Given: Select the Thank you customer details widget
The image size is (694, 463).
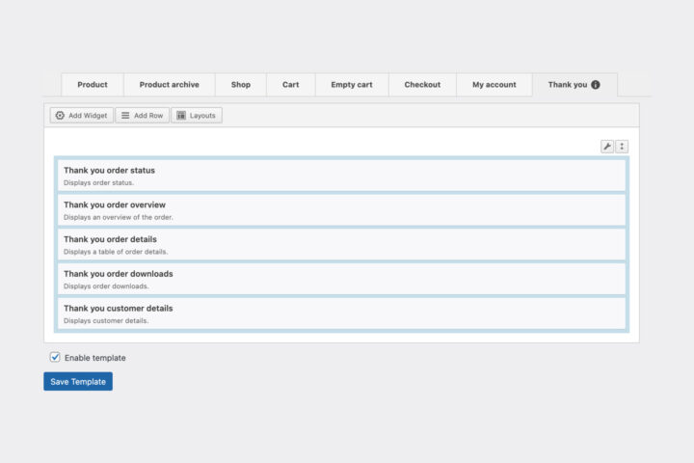Looking at the screenshot, I should [x=340, y=313].
